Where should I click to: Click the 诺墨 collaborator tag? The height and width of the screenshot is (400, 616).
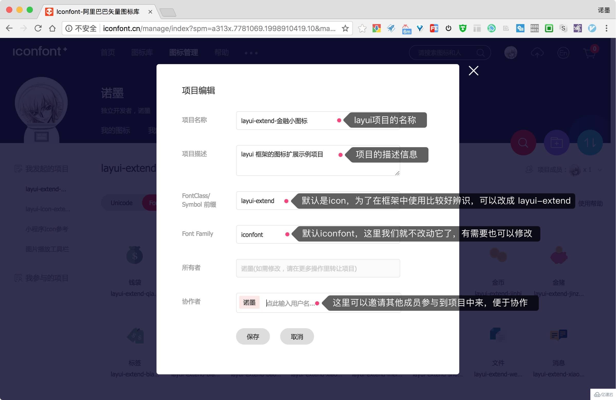tap(249, 303)
